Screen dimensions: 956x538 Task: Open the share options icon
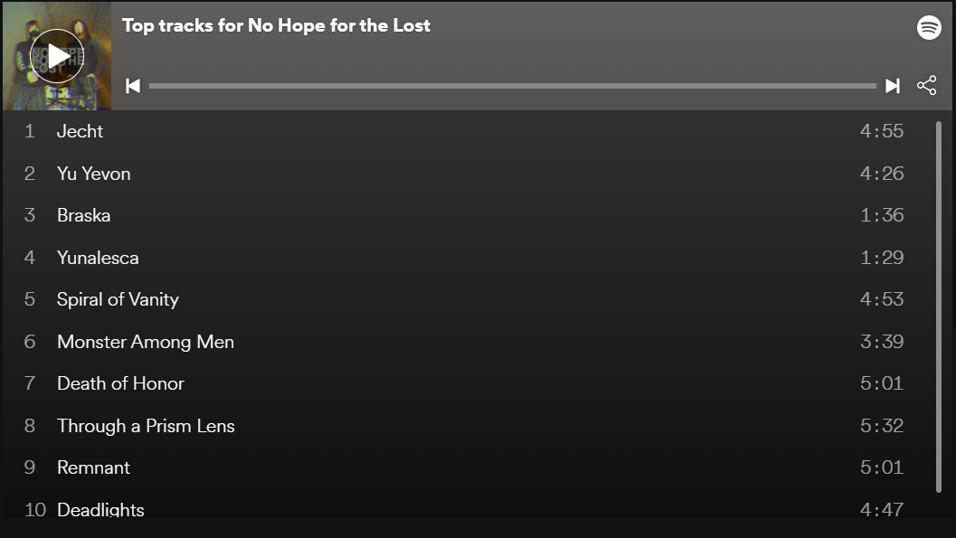click(927, 86)
